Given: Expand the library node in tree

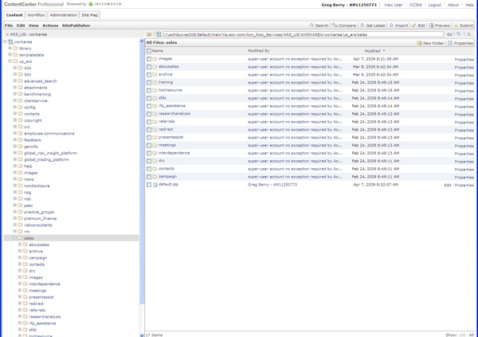Looking at the screenshot, I should point(10,48).
